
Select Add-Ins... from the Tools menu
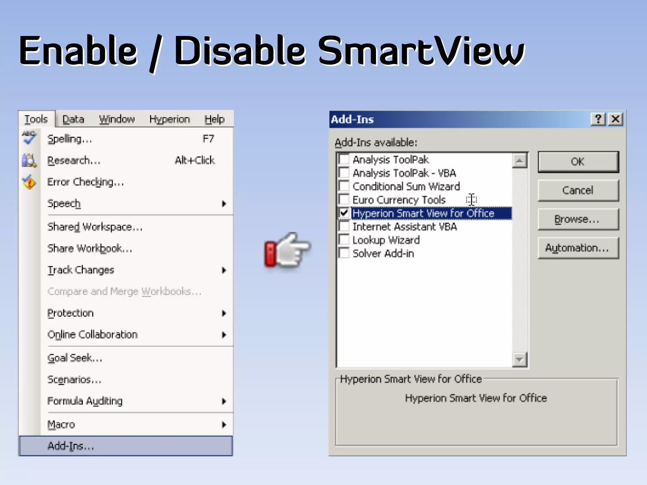[126, 446]
